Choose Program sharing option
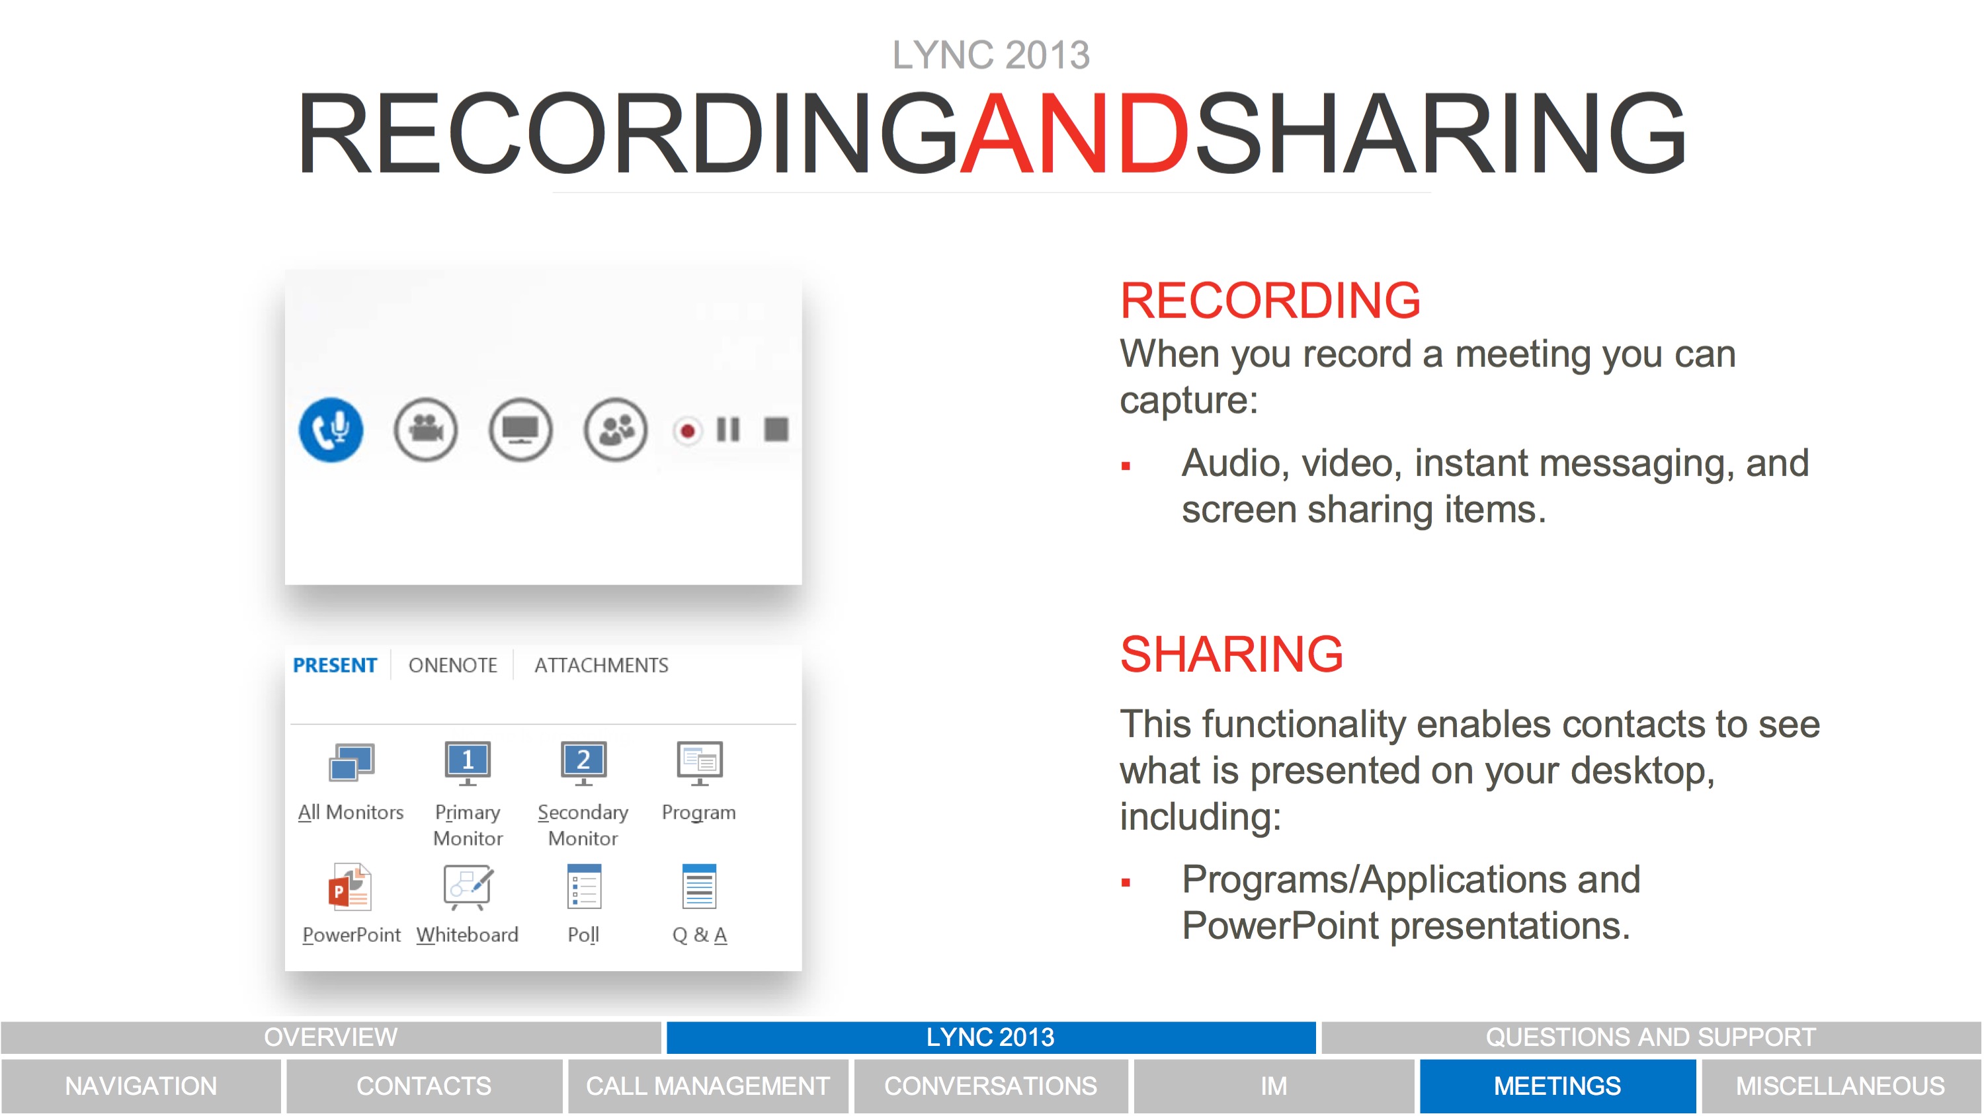The height and width of the screenshot is (1116, 1984). point(698,763)
